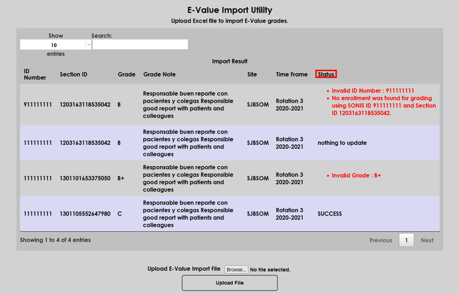Click the Next pagination link

point(427,240)
